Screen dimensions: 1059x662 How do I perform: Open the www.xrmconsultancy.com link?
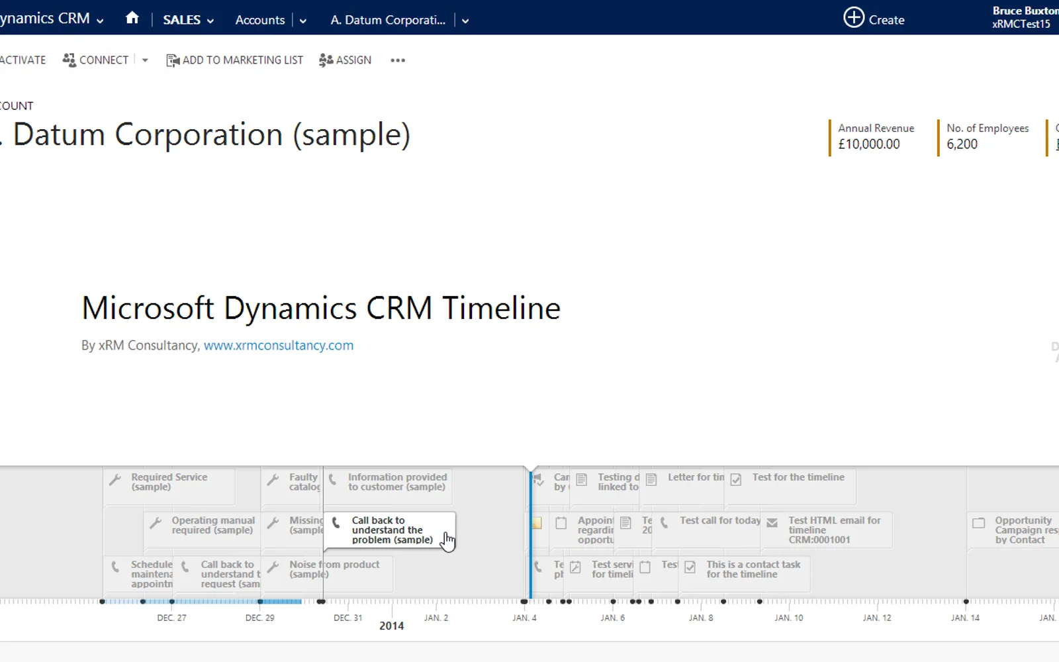point(279,346)
